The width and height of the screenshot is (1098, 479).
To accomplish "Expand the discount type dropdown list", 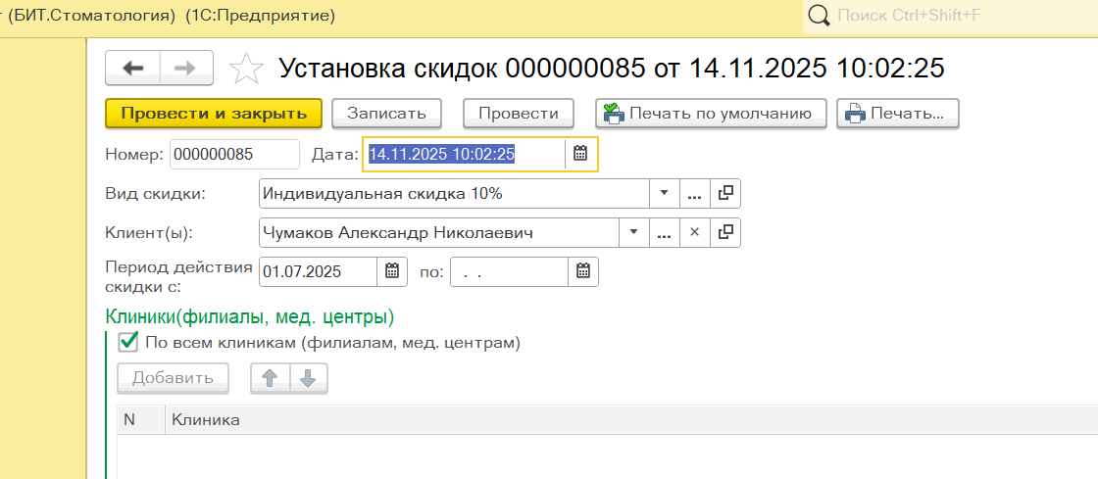I will [x=664, y=193].
